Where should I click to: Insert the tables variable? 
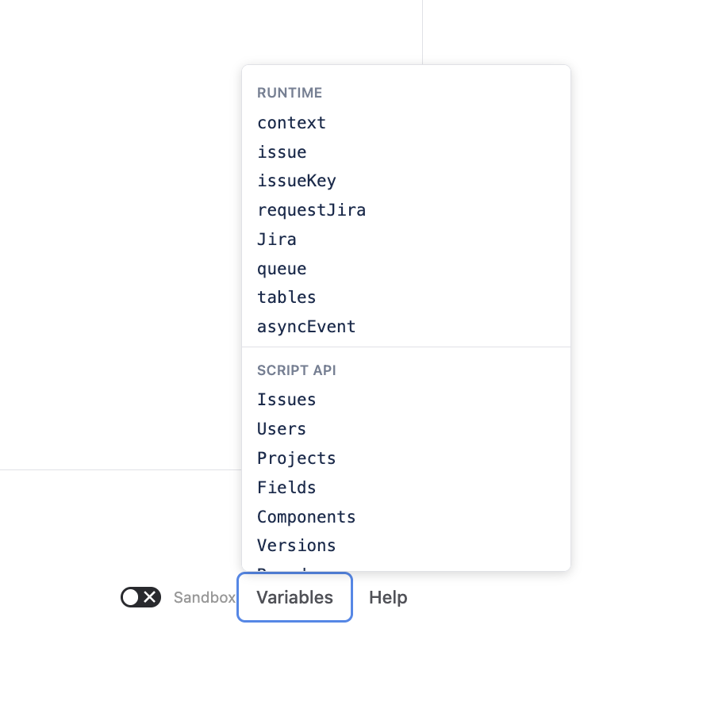[286, 297]
